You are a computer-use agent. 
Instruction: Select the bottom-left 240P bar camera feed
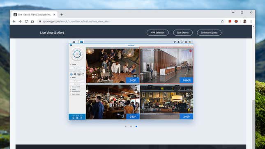(113, 102)
